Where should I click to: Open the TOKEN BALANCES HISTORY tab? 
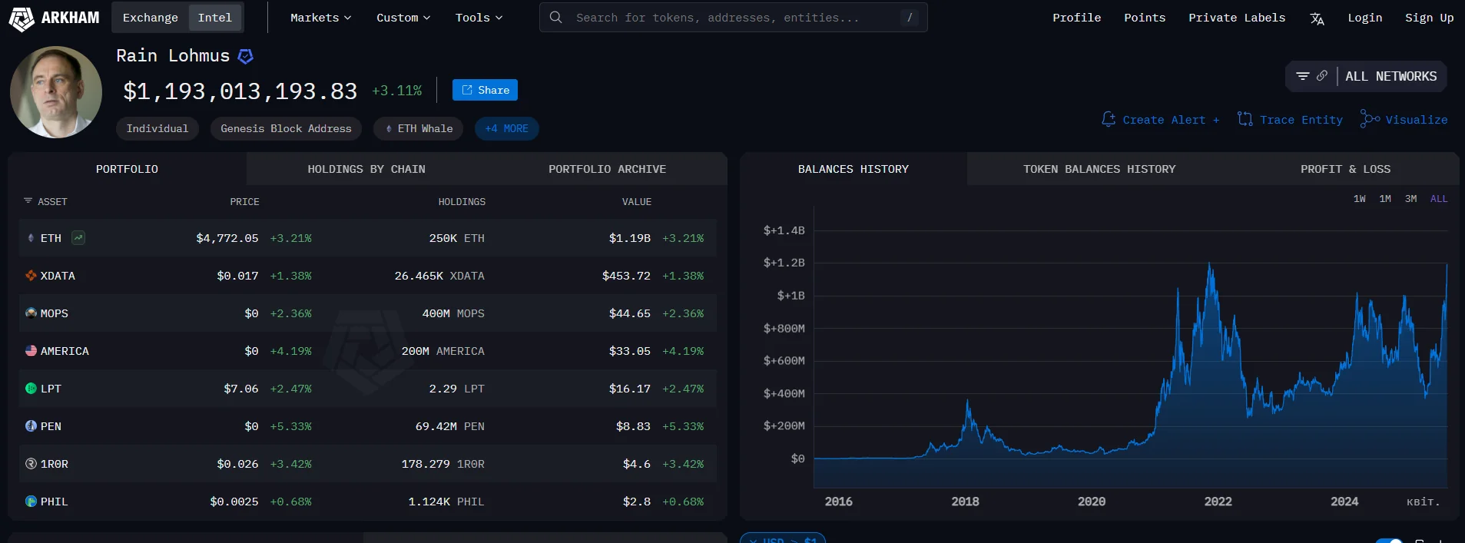(x=1099, y=169)
